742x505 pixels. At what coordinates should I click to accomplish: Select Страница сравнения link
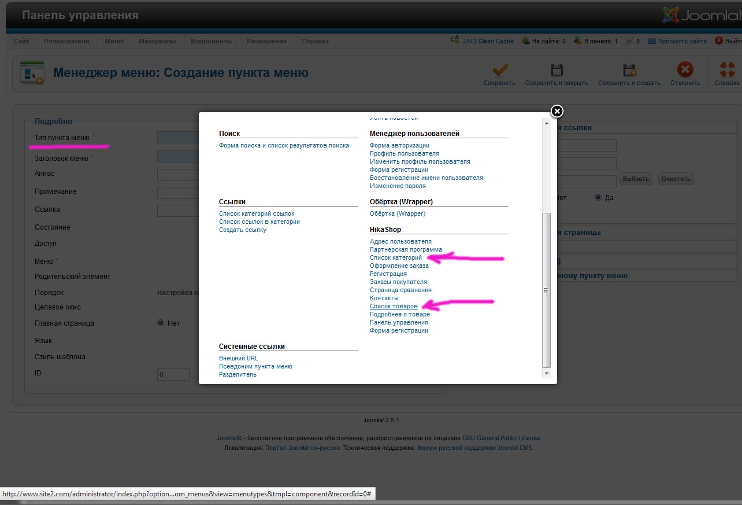(x=400, y=290)
